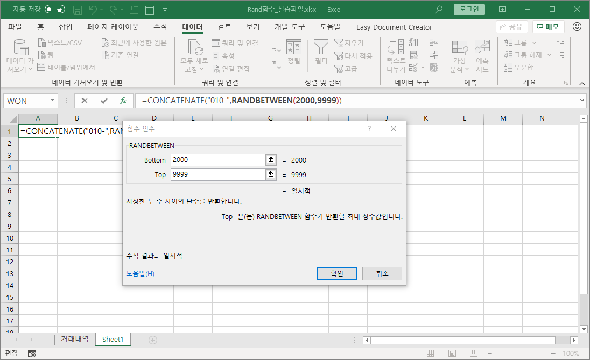Open 그룹 해제 dropdown arrow
The height and width of the screenshot is (360, 590).
[x=549, y=55]
